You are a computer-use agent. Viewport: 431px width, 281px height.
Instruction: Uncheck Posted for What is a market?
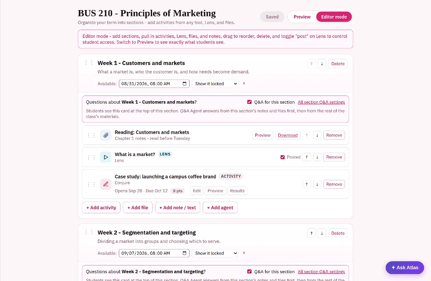coord(283,157)
